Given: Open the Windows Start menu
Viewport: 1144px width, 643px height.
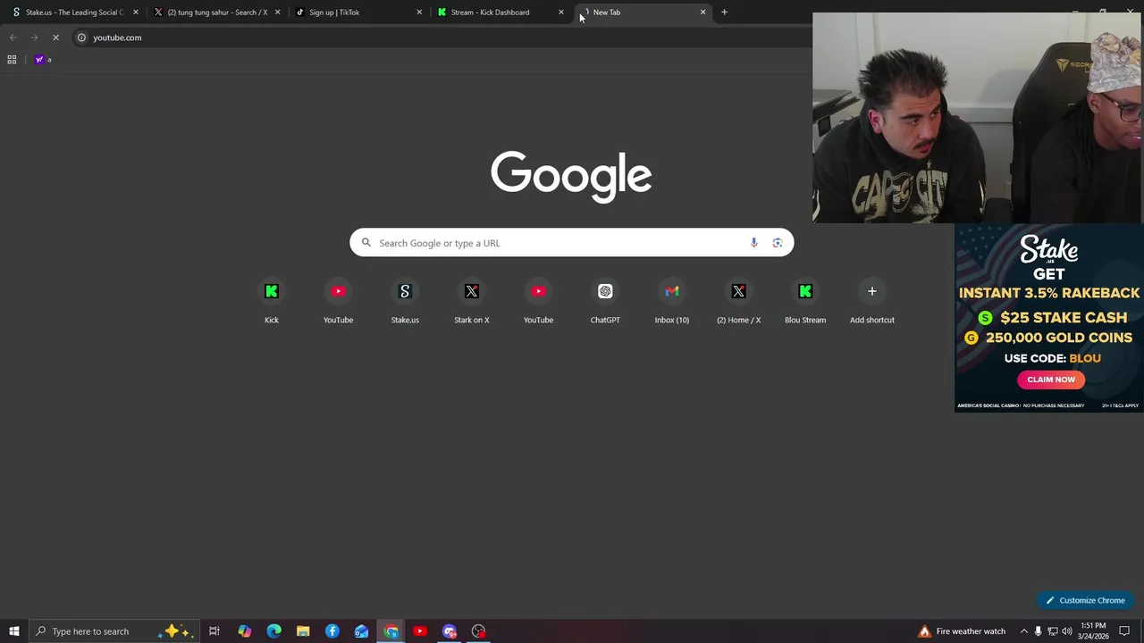Looking at the screenshot, I should point(14,631).
